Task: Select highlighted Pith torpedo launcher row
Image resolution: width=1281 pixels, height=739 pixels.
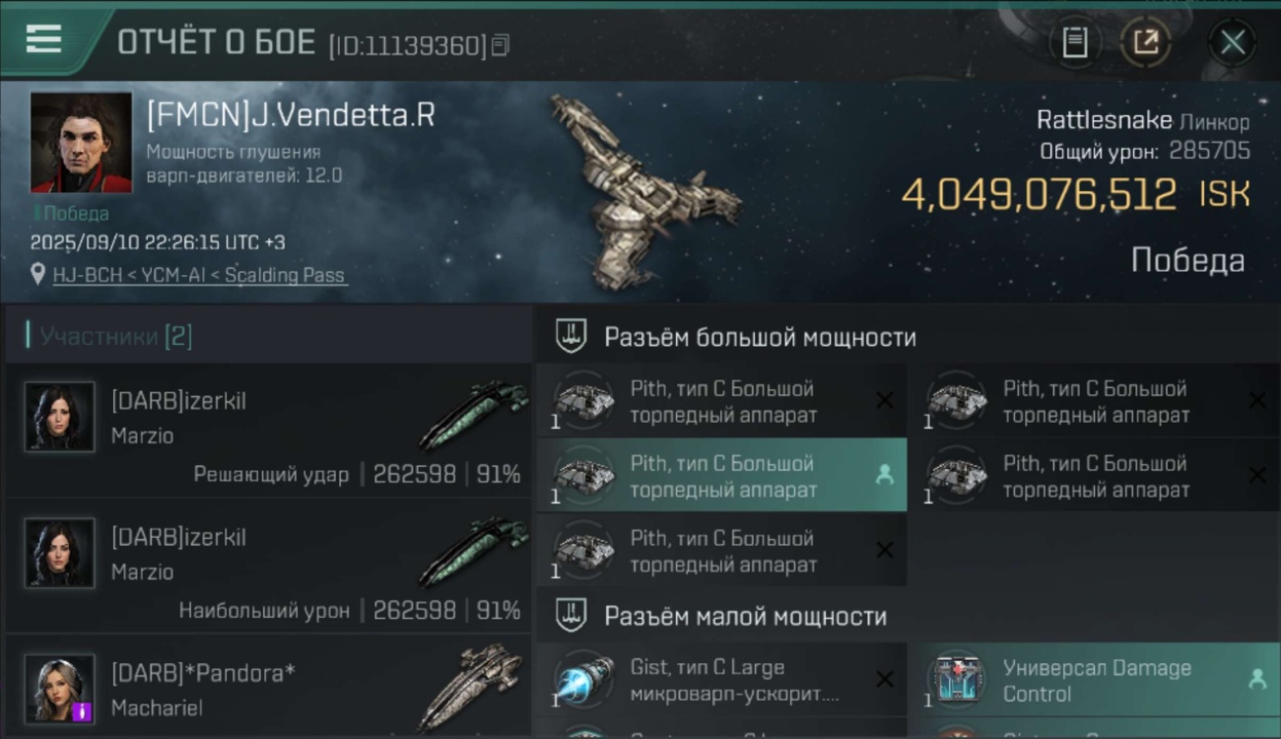Action: pyautogui.click(x=721, y=476)
